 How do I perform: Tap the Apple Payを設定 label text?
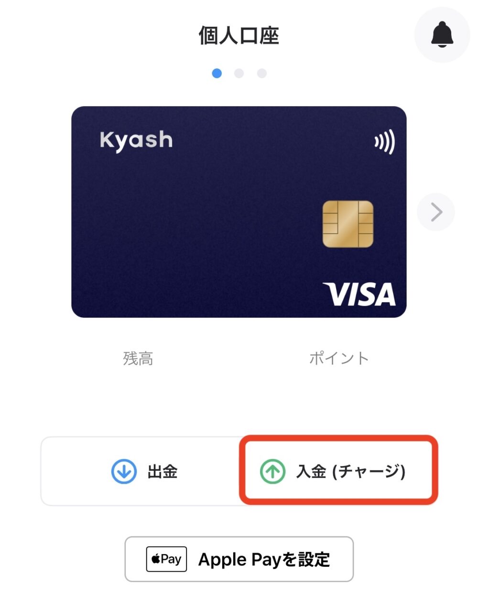(x=264, y=559)
